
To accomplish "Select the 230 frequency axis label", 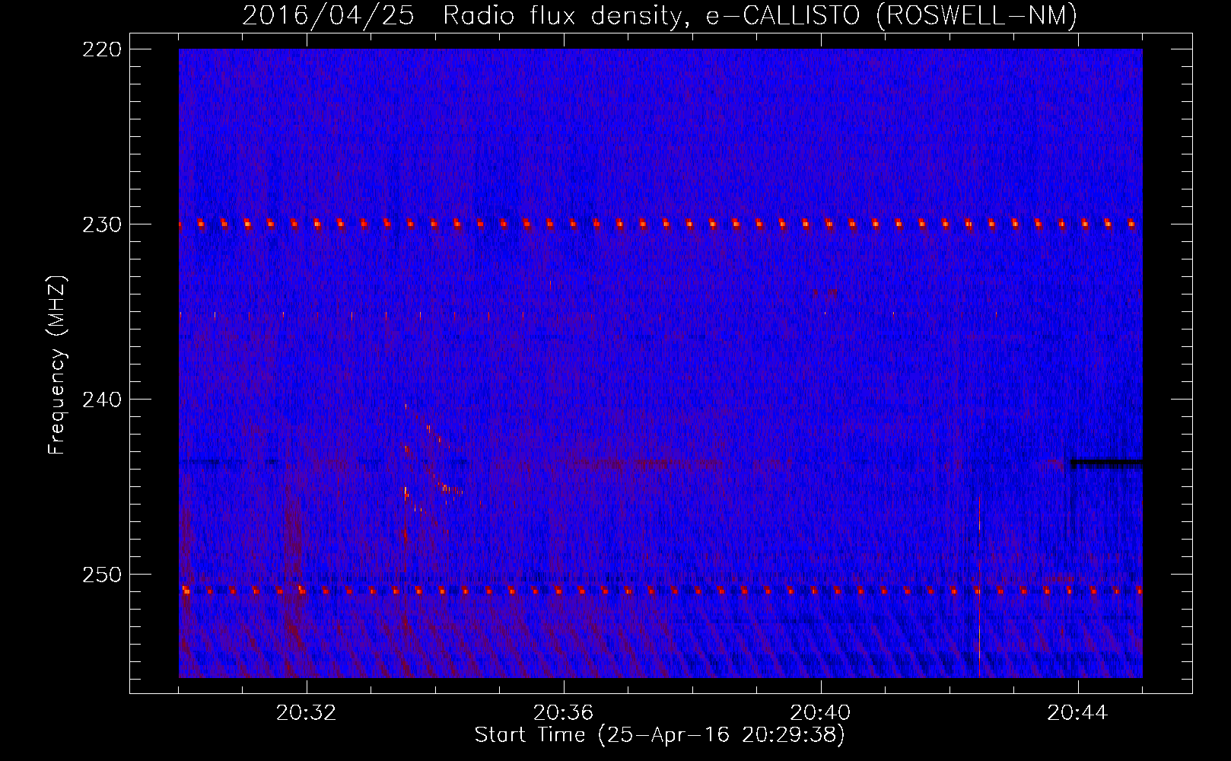I will pos(102,224).
